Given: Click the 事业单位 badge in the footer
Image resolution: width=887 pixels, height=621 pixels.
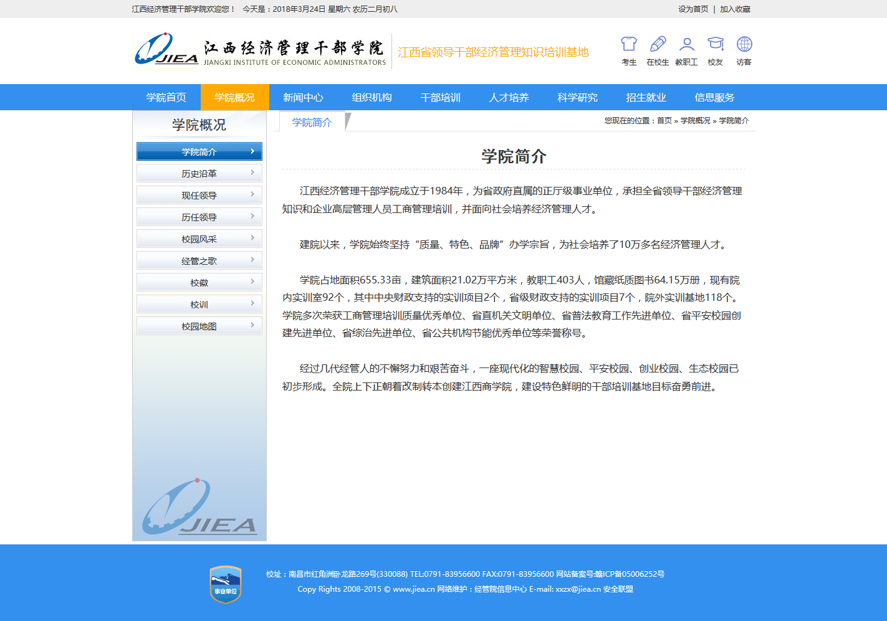Looking at the screenshot, I should 226,584.
